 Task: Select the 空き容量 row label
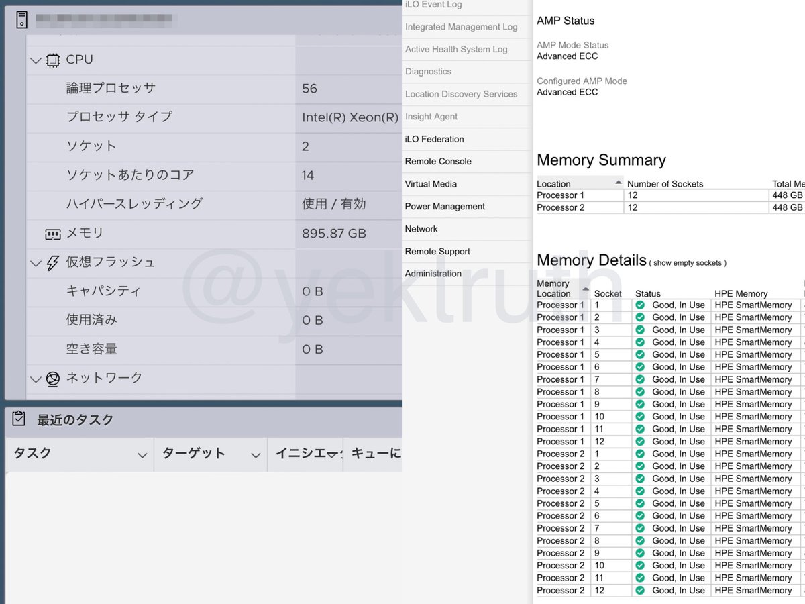[91, 350]
